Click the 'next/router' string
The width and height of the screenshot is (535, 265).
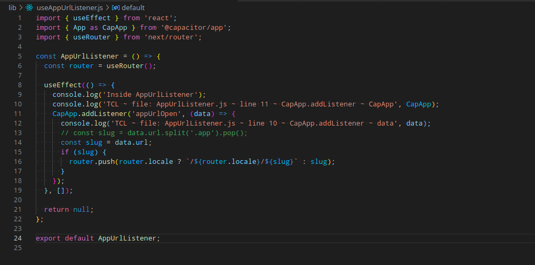[171, 37]
